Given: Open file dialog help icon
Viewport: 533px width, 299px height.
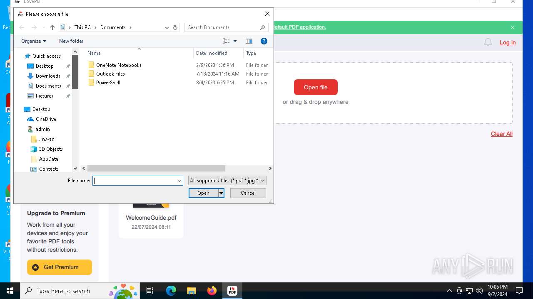Looking at the screenshot, I should [264, 41].
